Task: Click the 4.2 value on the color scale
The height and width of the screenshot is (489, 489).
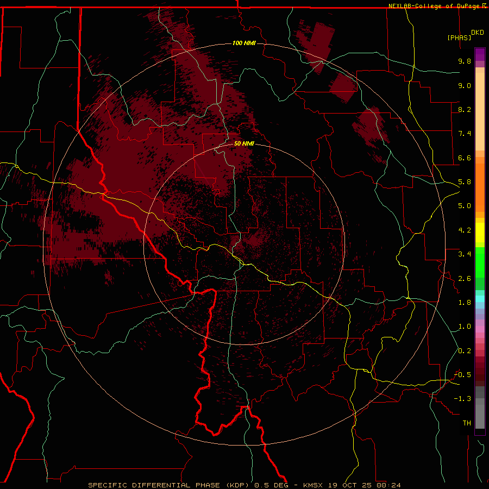Action: 465,230
